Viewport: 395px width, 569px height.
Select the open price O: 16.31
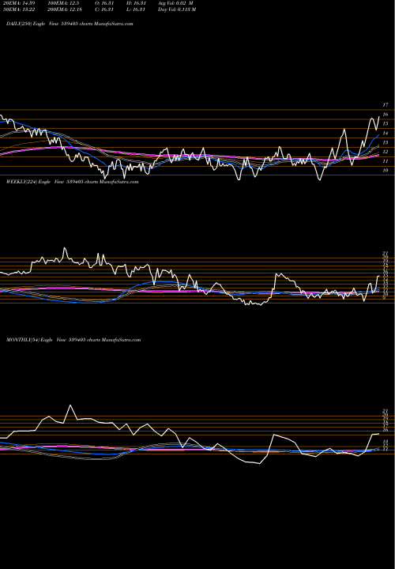[x=103, y=3]
